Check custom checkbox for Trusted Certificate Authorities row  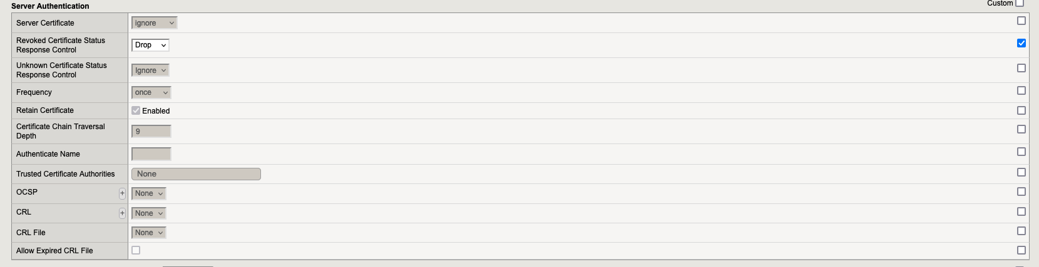pos(1021,172)
